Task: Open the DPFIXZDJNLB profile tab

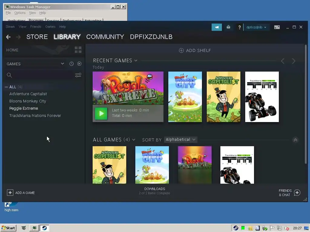Action: (151, 37)
